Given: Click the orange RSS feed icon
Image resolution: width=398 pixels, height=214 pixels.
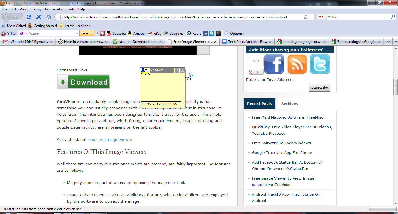Looking at the screenshot, I should [x=297, y=64].
